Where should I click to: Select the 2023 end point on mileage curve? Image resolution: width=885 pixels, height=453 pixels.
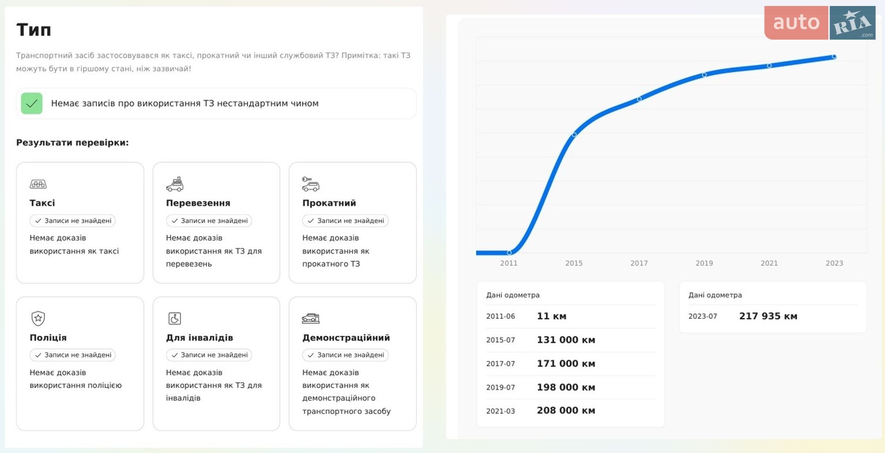pyautogui.click(x=834, y=57)
